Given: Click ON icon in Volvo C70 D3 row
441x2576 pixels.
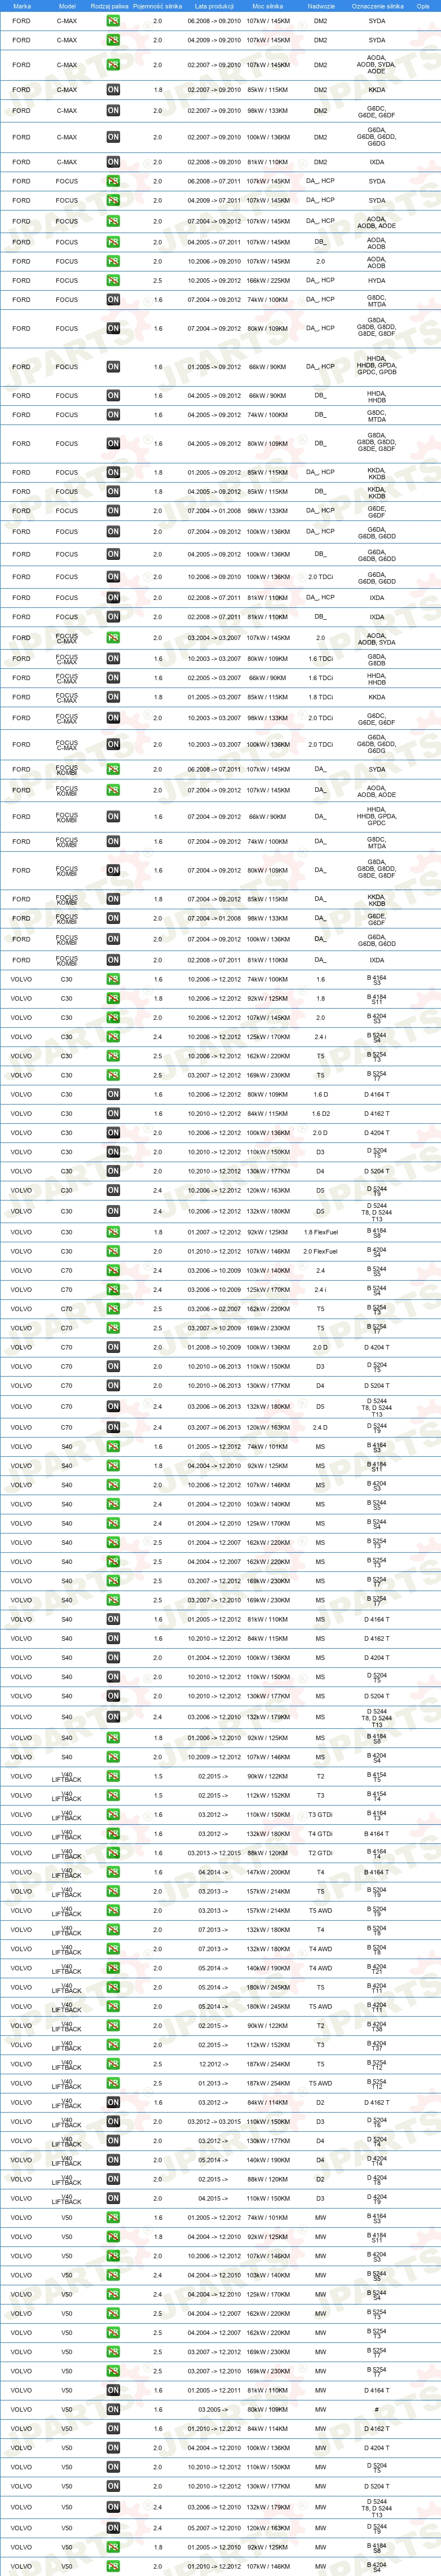Looking at the screenshot, I should tap(113, 1366).
